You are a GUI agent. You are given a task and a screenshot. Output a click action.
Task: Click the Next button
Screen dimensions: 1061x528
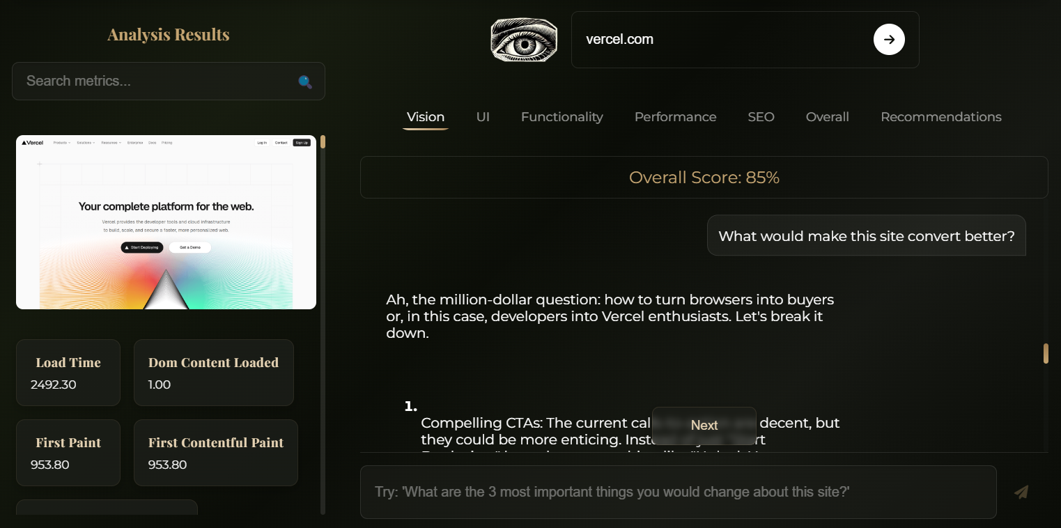(704, 426)
